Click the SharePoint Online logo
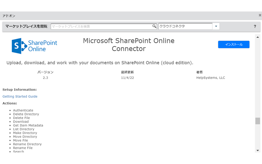Image resolution: width=262 pixels, height=164 pixels. [x=34, y=46]
